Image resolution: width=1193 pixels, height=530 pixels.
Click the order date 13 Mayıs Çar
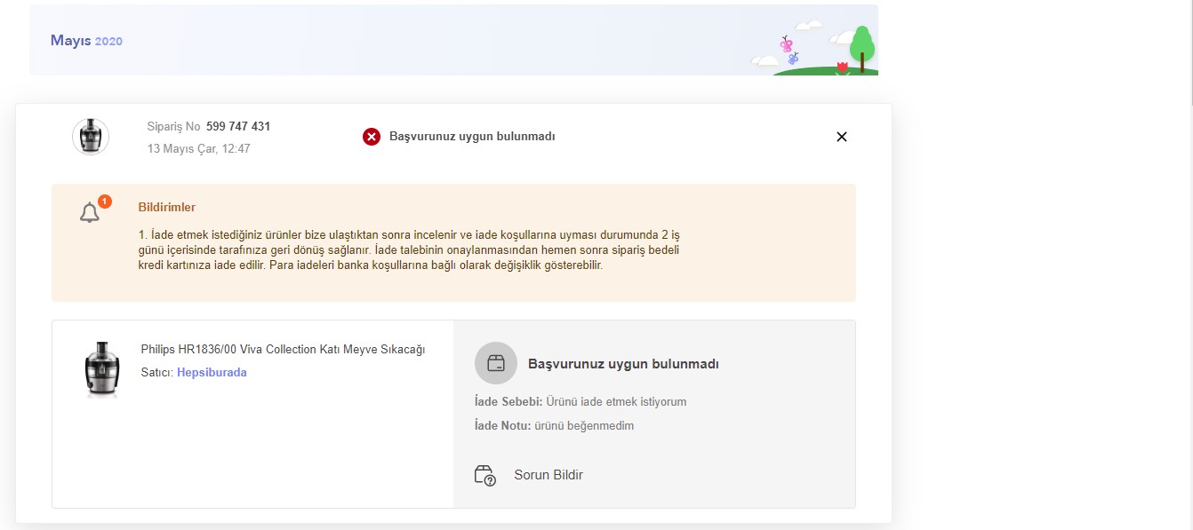pos(198,149)
